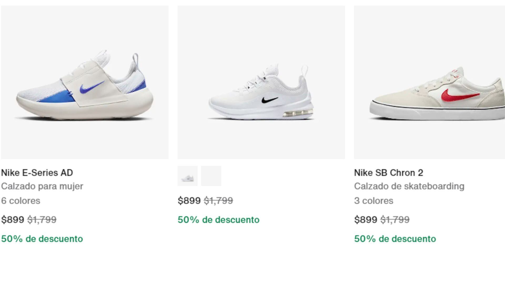Click the crossed-out $1,799 under the color thumbnails

pyautogui.click(x=218, y=201)
